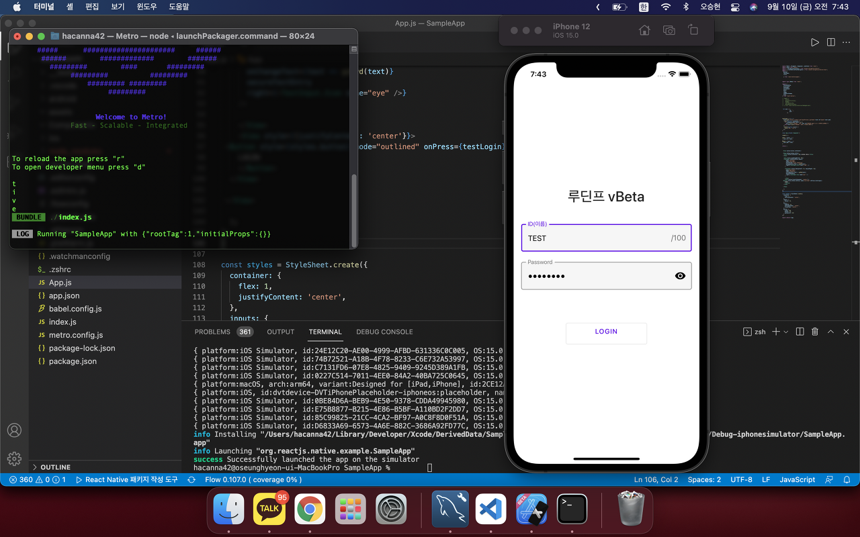The height and width of the screenshot is (537, 860).
Task: Maximize the panel with the up chevron
Action: (830, 332)
